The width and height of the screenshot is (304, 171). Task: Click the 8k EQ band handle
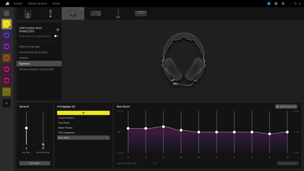coord(270,134)
